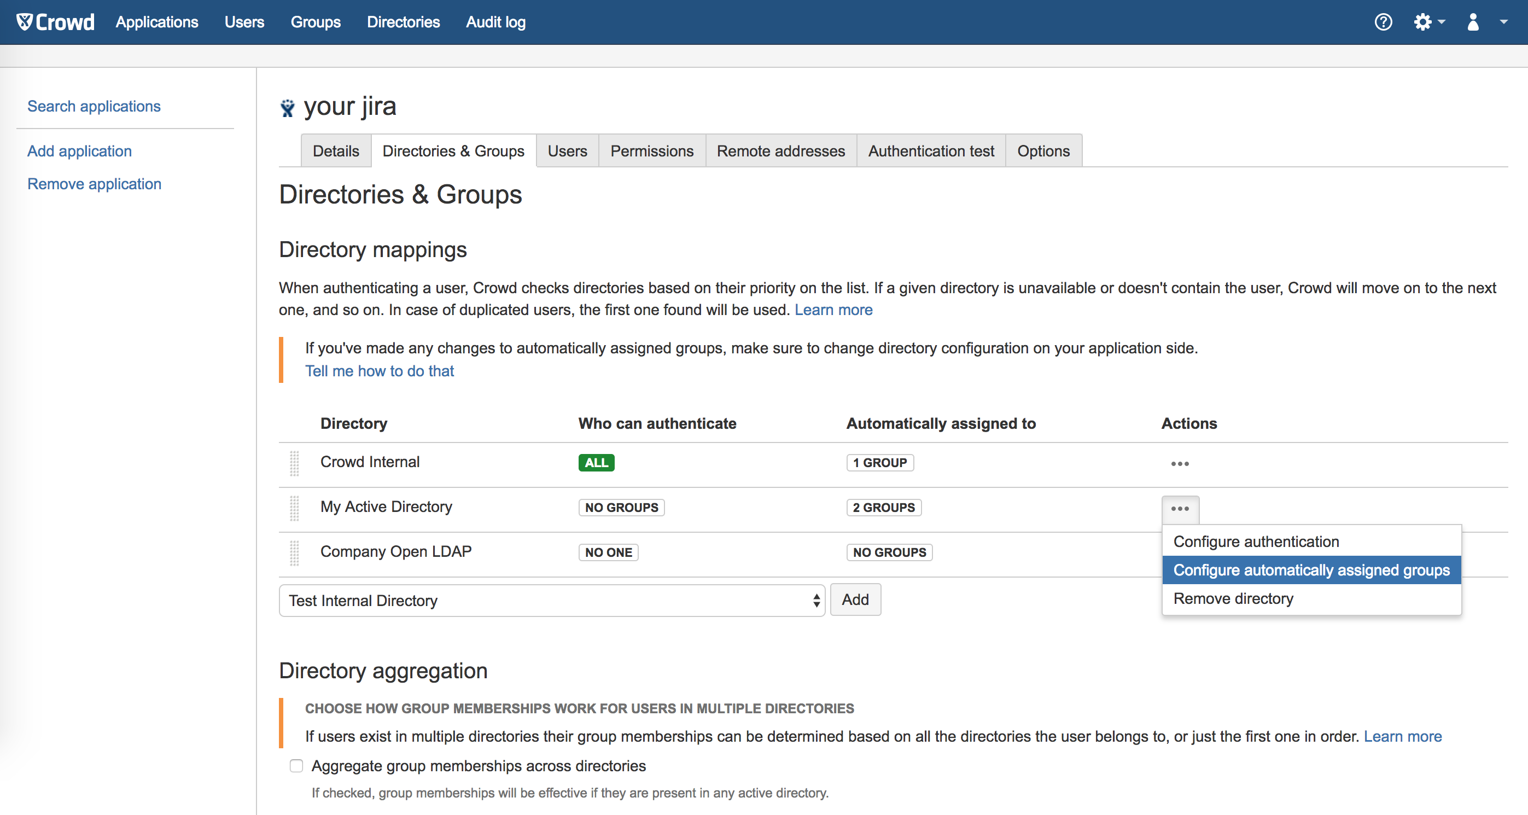This screenshot has width=1528, height=815.
Task: Click the drag handle on the Company Open LDAP row
Action: click(295, 553)
